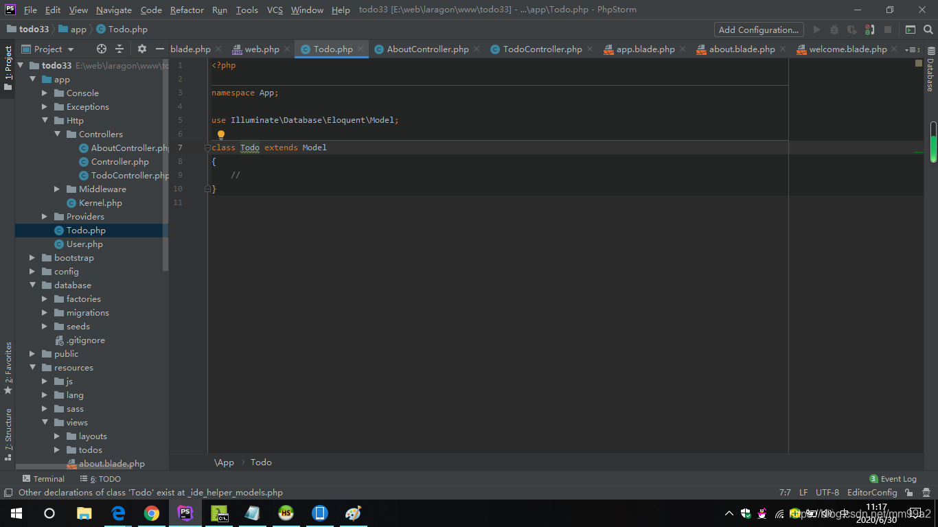Open the Project view selector dropdown
Viewport: 938px width, 527px height.
47,49
